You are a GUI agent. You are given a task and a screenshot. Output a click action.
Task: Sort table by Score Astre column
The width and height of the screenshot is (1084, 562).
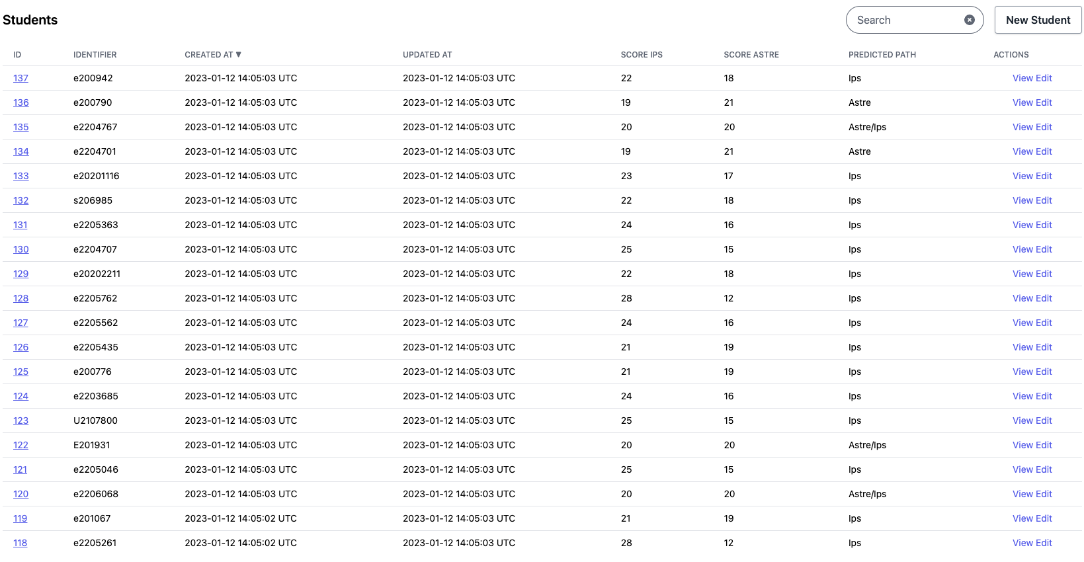(x=751, y=54)
